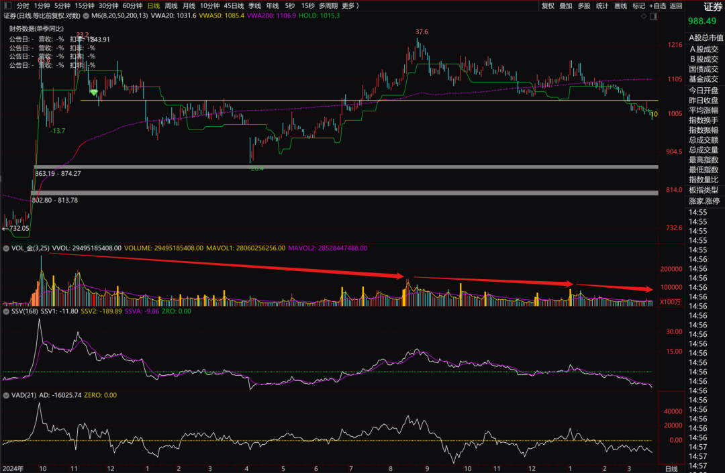Click the 指数换手 row
The width and height of the screenshot is (725, 473).
705,120
